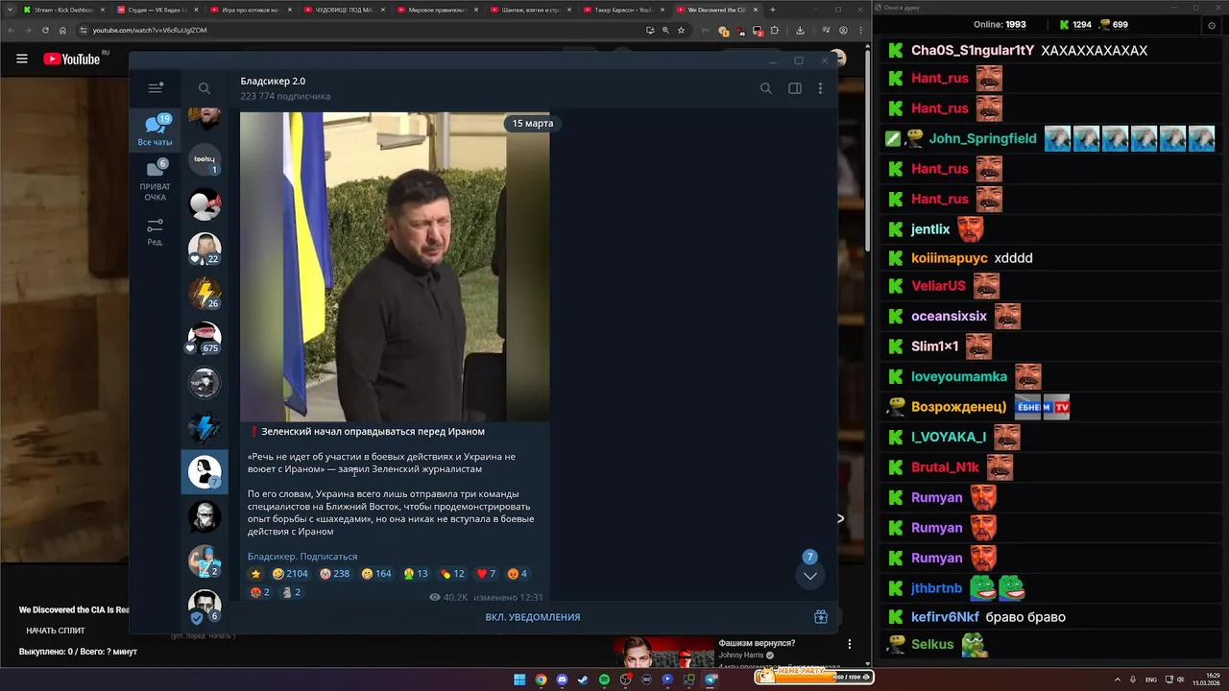This screenshot has width=1229, height=691.
Task: Reload the current page
Action: tap(44, 30)
